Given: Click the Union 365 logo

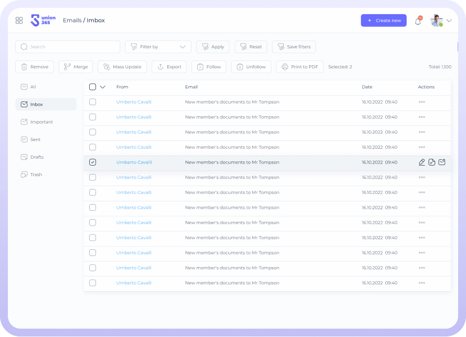Looking at the screenshot, I should pyautogui.click(x=43, y=21).
